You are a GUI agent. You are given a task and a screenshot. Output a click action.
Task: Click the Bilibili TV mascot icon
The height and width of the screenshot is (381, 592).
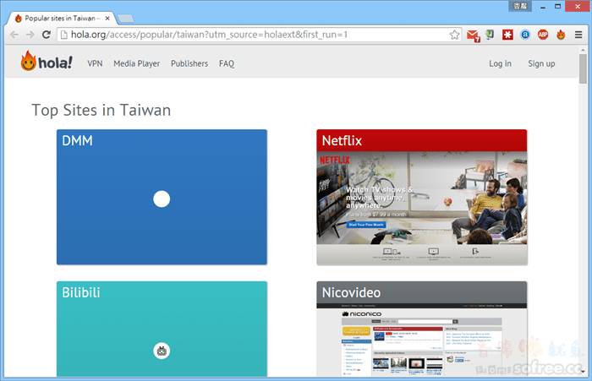tap(162, 351)
